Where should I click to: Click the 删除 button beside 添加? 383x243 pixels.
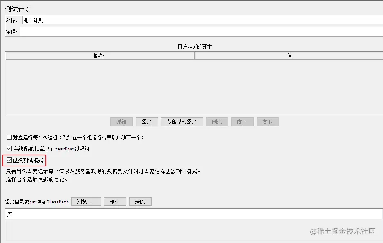[x=217, y=121]
